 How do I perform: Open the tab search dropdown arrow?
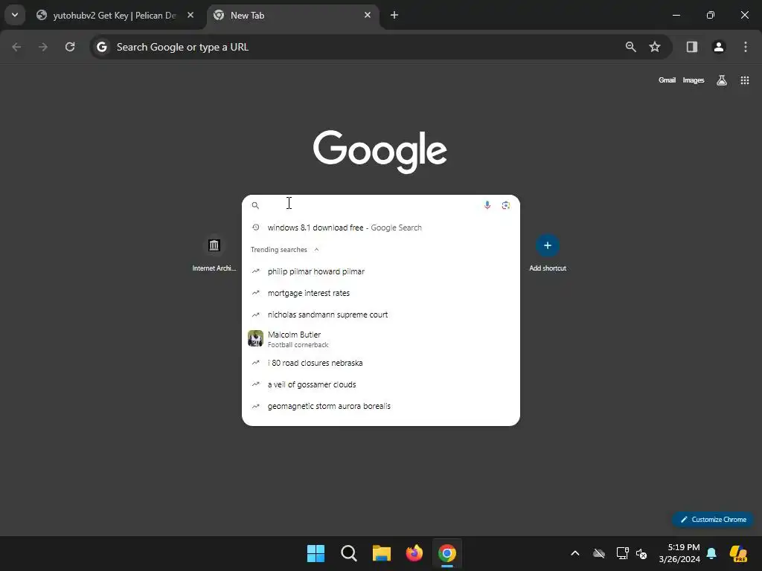pyautogui.click(x=15, y=15)
